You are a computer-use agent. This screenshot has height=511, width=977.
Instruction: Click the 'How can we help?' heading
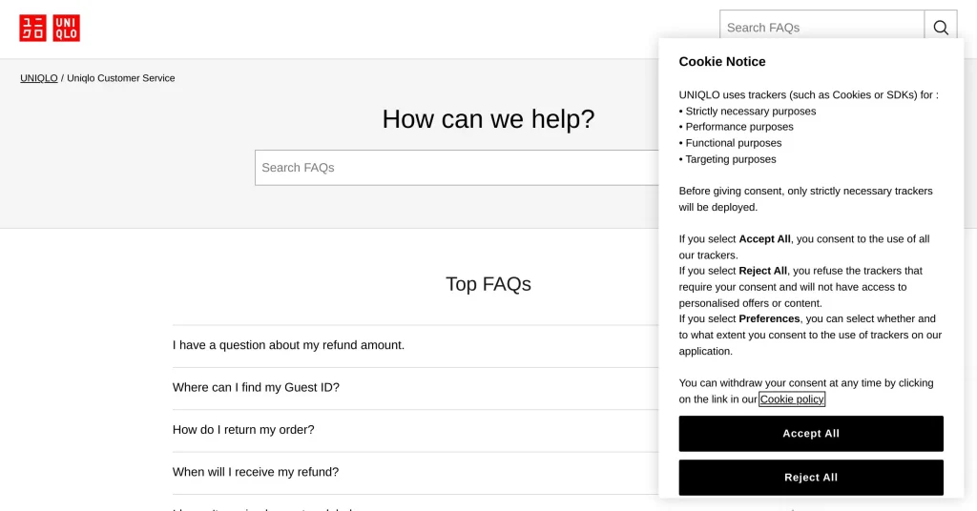click(488, 119)
